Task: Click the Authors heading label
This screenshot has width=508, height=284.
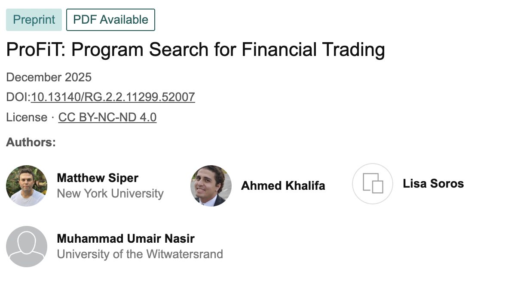Action: tap(31, 142)
